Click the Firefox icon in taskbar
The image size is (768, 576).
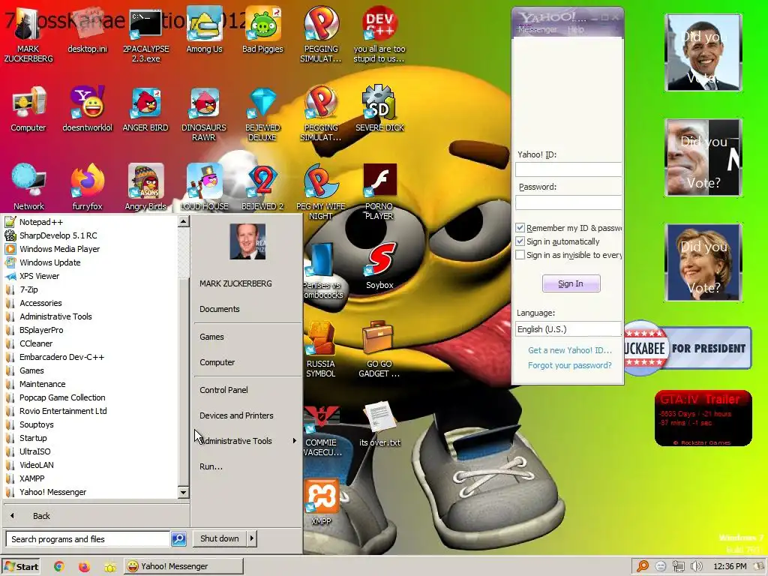click(x=84, y=566)
